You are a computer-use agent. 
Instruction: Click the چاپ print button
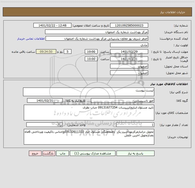(63, 153)
